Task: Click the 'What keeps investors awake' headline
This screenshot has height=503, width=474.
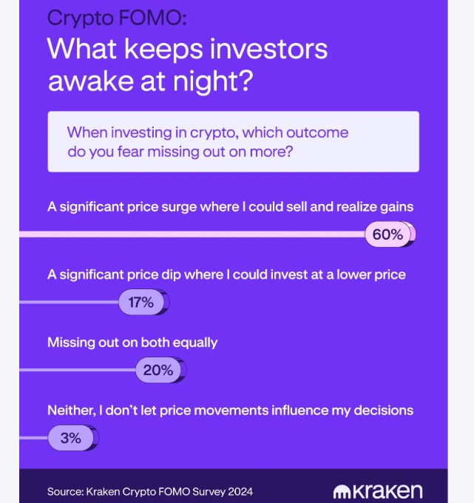Action: (187, 50)
